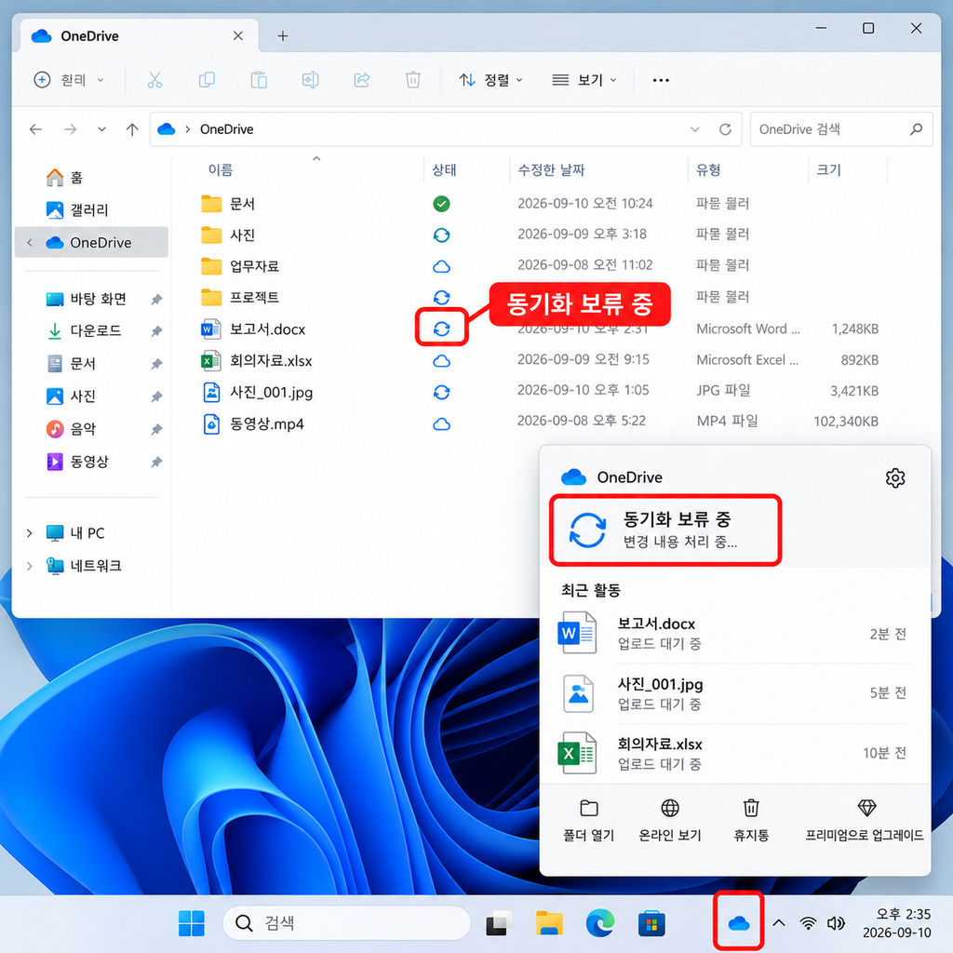Click the green synced checkmark for 문서
Viewport: 953px width, 953px height.
pyautogui.click(x=442, y=204)
